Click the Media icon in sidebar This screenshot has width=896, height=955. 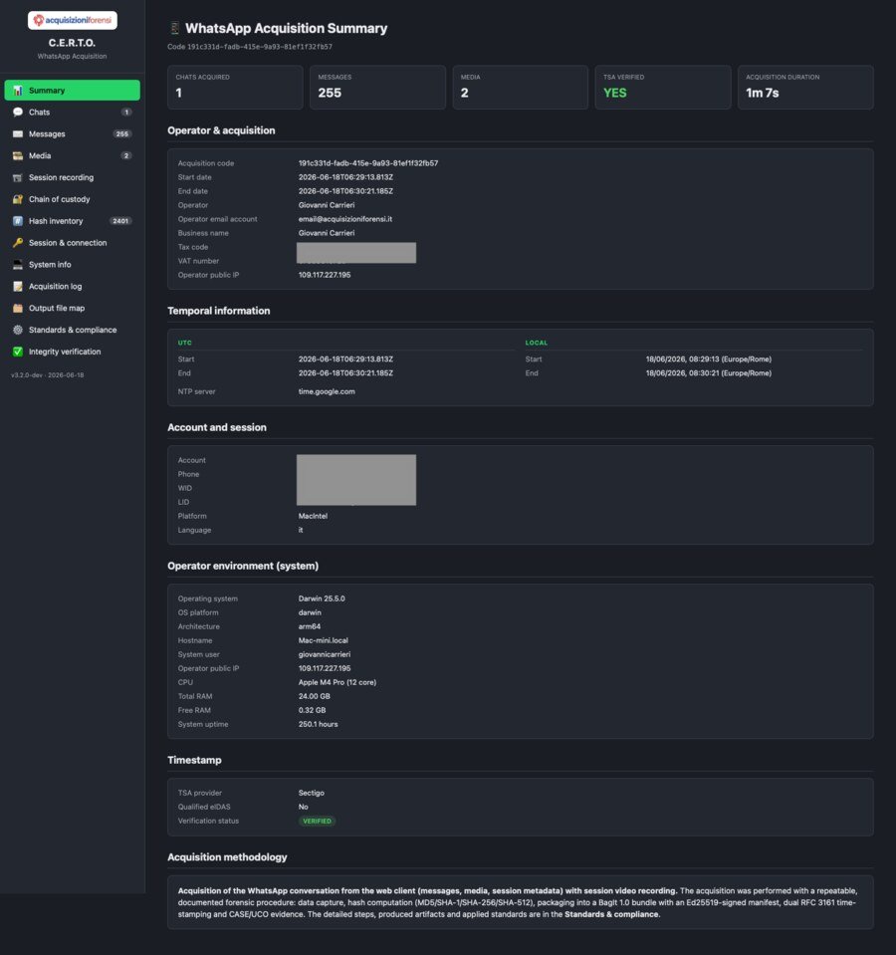coord(18,156)
